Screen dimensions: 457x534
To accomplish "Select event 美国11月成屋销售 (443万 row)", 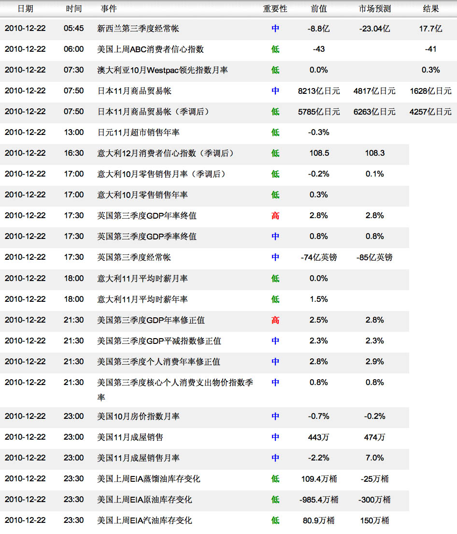I will pyautogui.click(x=130, y=437).
